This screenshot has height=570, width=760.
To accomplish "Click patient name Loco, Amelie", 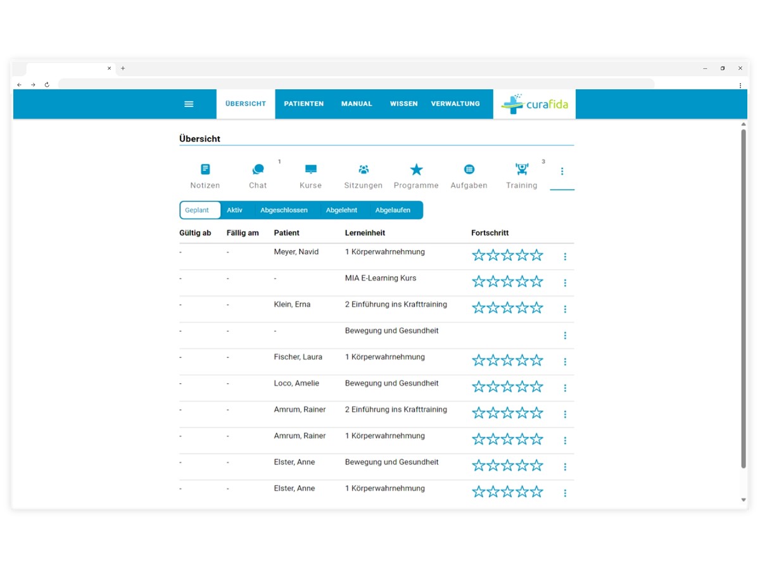I will [296, 383].
